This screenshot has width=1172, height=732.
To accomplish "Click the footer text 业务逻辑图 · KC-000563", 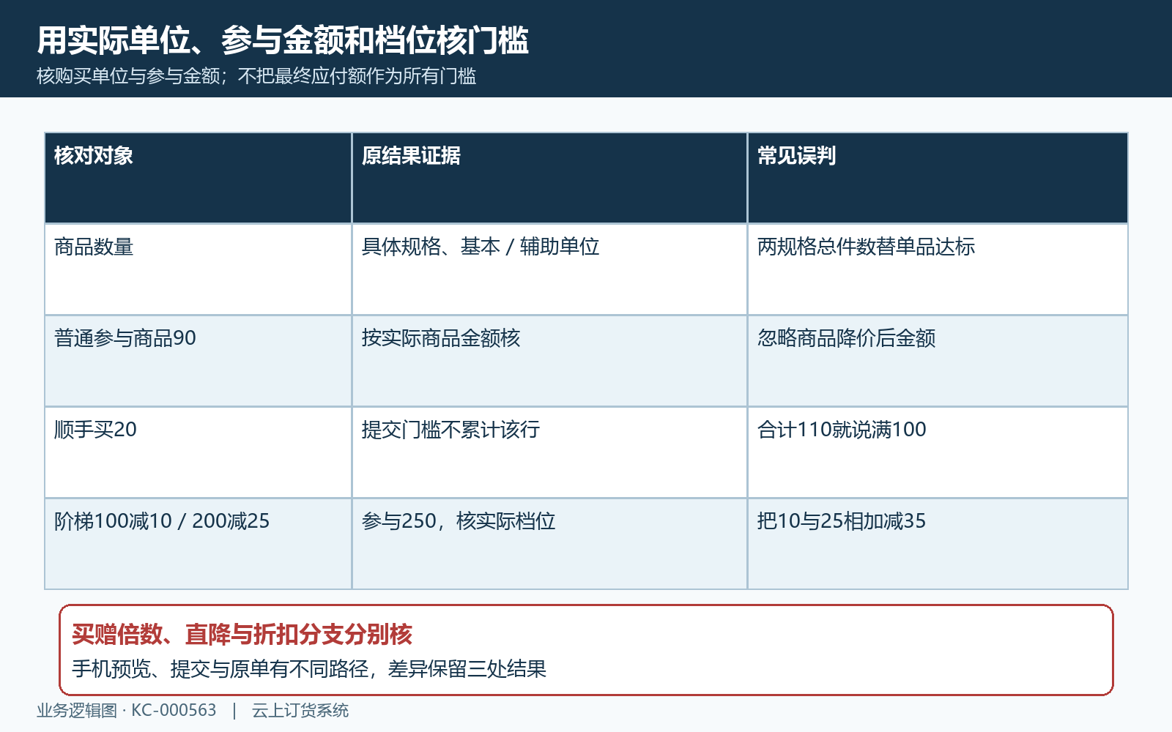I will (x=127, y=711).
